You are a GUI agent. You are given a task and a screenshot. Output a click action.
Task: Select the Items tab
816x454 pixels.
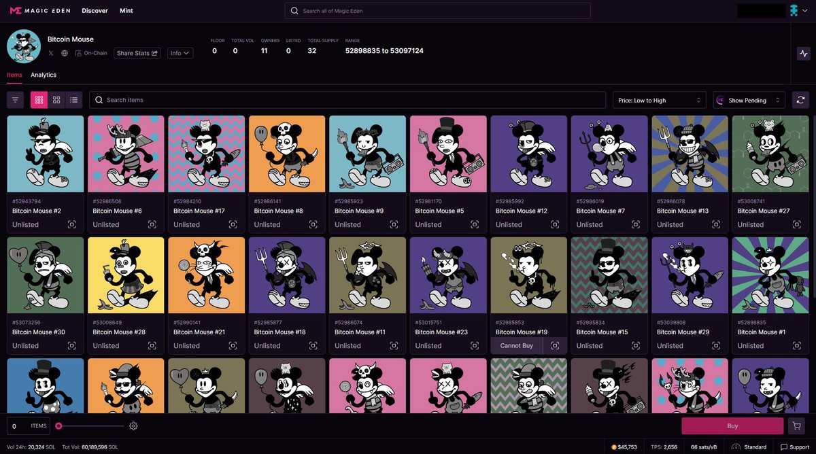click(x=14, y=75)
